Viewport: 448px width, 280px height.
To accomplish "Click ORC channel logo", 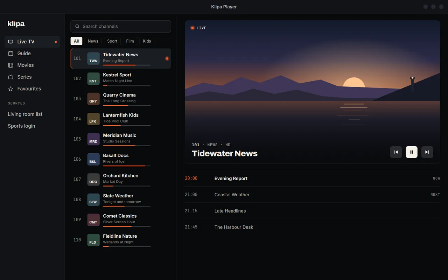I will coord(93,180).
